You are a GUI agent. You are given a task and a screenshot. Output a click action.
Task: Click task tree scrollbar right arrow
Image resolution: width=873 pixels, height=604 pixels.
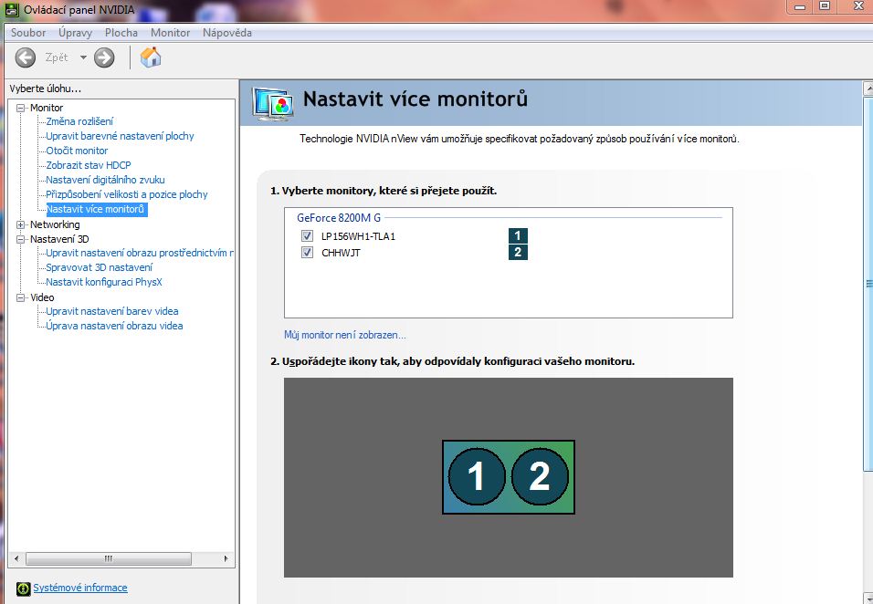click(226, 558)
